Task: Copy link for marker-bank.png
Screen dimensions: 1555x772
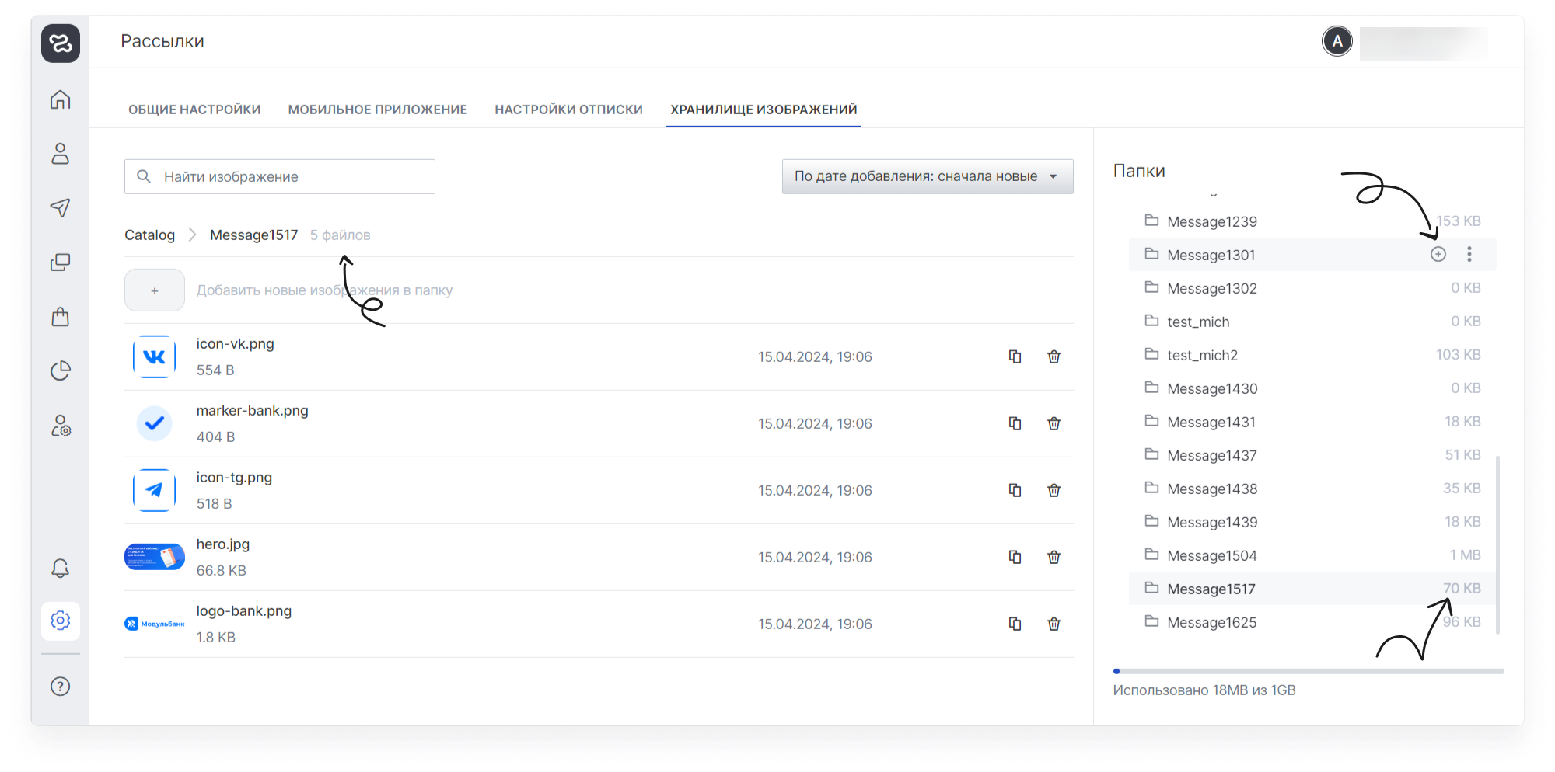Action: (x=1015, y=423)
